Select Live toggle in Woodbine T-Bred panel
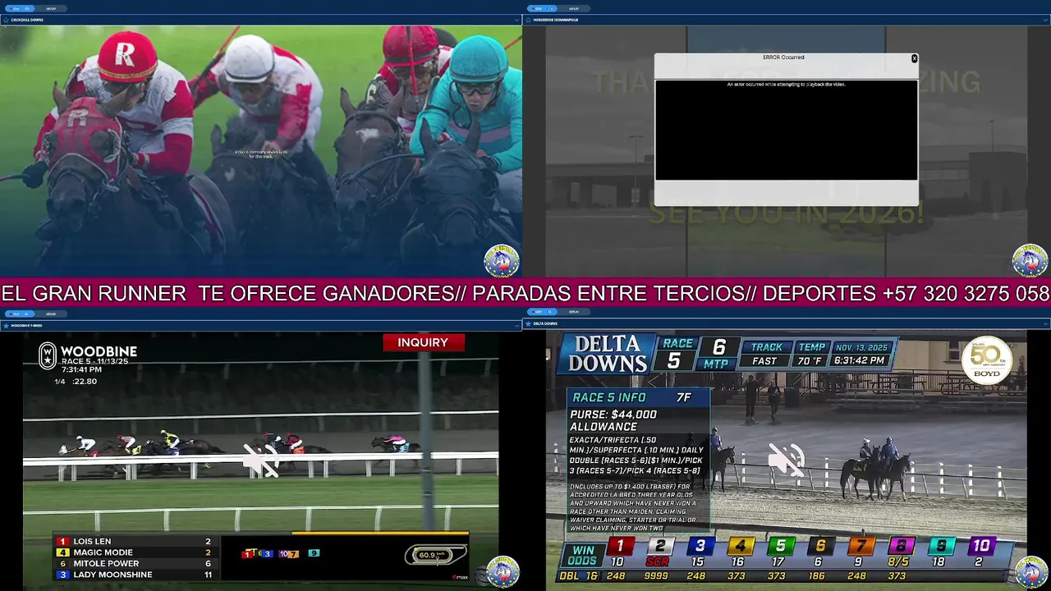Viewport: 1051px width, 591px height. pyautogui.click(x=21, y=314)
